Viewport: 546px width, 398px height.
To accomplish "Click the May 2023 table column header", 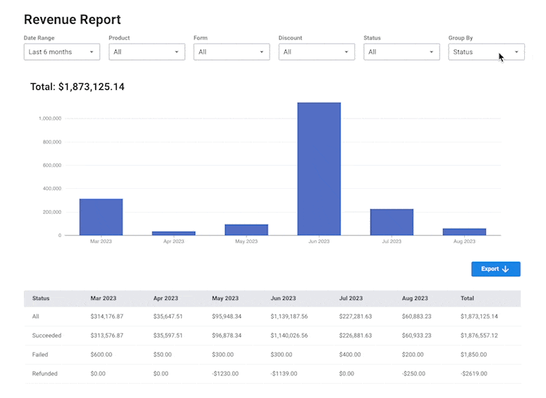I will (225, 298).
